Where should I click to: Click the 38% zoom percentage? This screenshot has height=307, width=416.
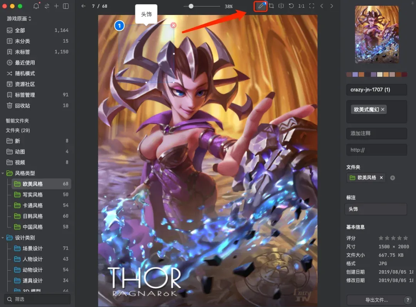pos(228,7)
